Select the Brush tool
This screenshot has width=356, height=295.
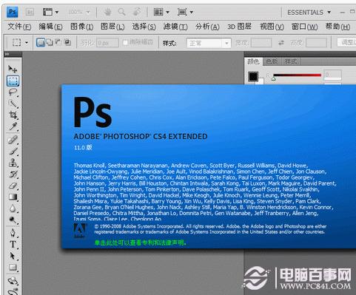click(13, 151)
